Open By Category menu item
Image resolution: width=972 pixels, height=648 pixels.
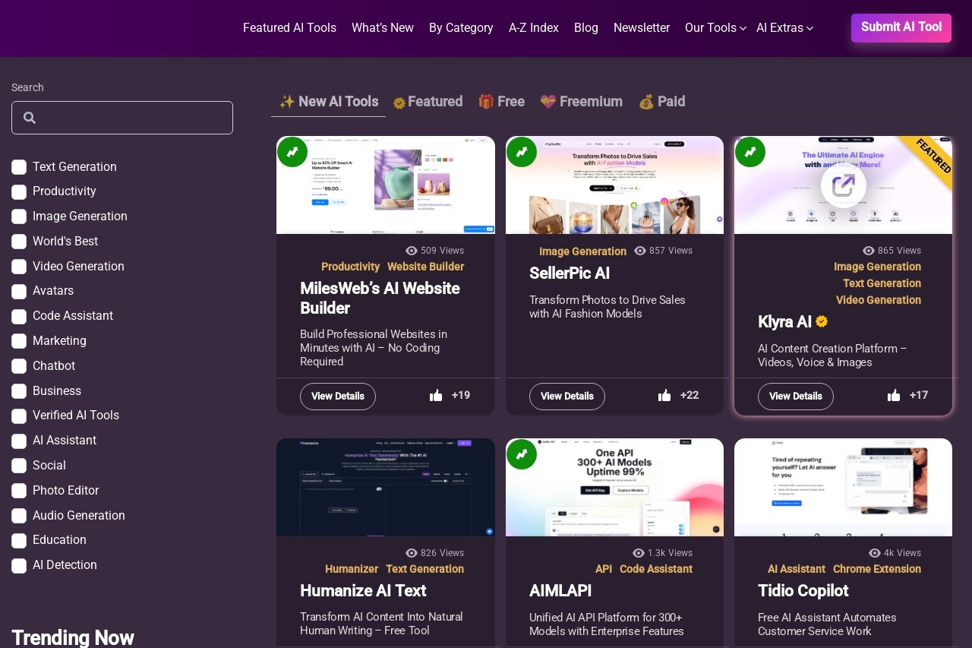tap(461, 28)
